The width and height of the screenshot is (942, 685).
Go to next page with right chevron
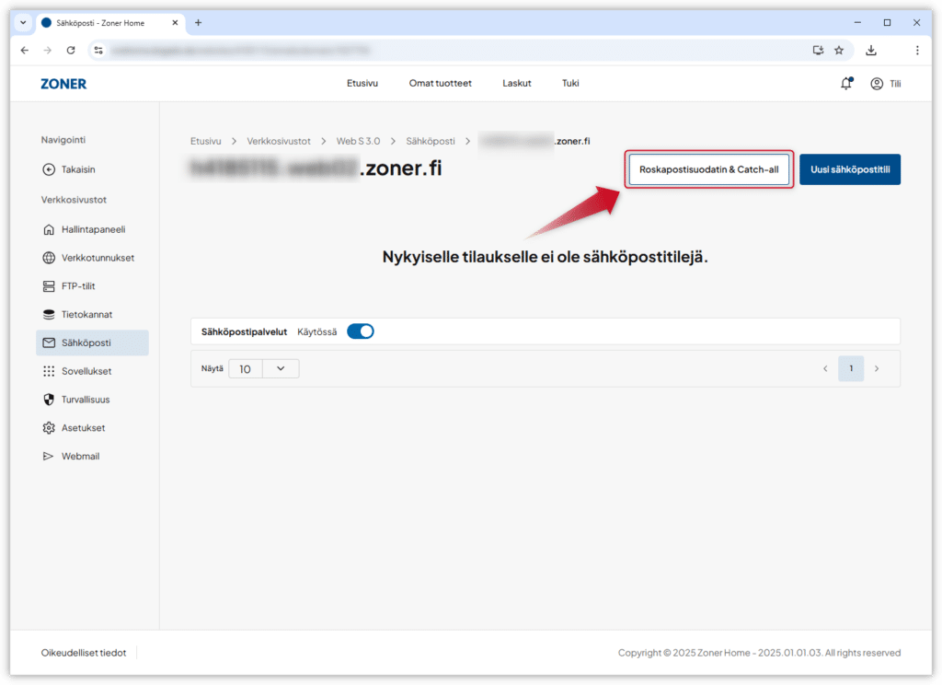point(877,368)
